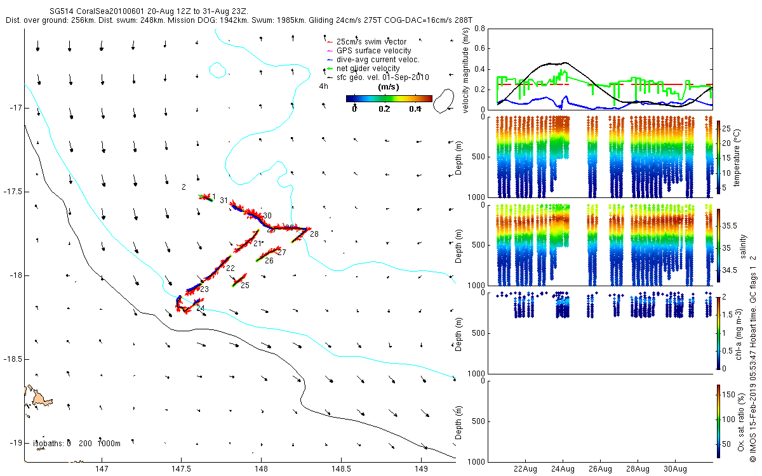The image size is (762, 476).
Task: Click track day marker '23' on the map
Action: (204, 289)
